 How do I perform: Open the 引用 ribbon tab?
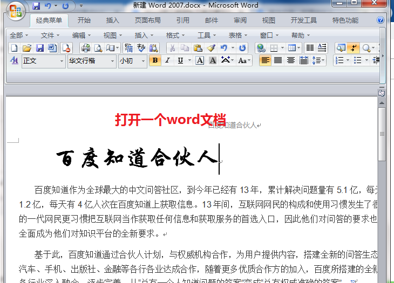coord(182,20)
